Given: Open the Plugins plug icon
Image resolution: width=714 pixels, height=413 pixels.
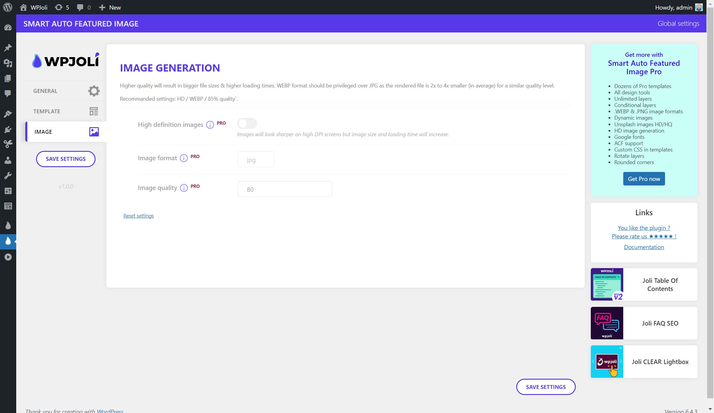Looking at the screenshot, I should click(8, 129).
